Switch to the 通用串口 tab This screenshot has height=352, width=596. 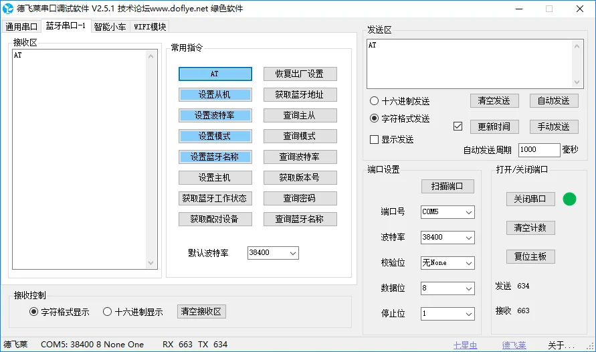tap(21, 27)
